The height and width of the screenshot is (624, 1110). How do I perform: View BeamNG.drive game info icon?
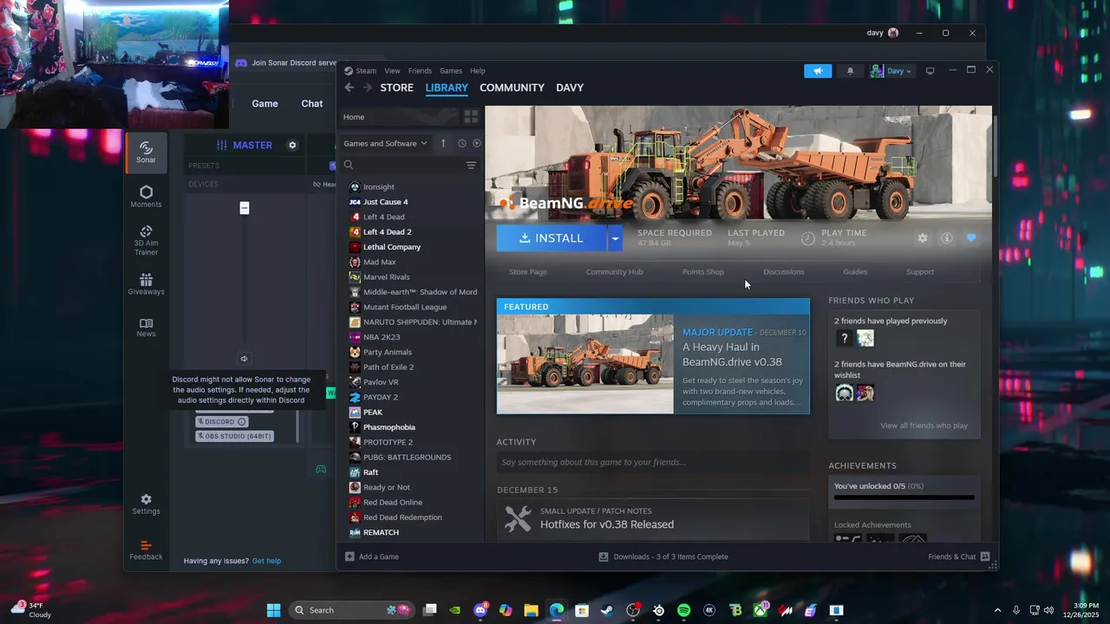[x=947, y=238]
